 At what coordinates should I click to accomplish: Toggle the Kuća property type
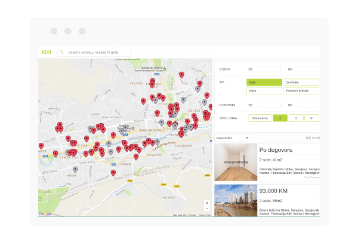[x=264, y=91]
